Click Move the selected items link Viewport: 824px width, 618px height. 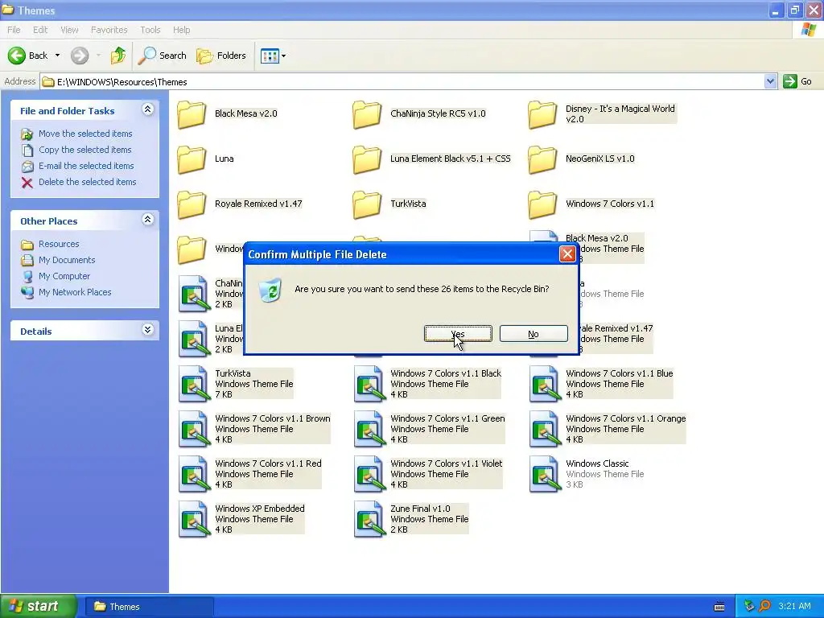85,134
